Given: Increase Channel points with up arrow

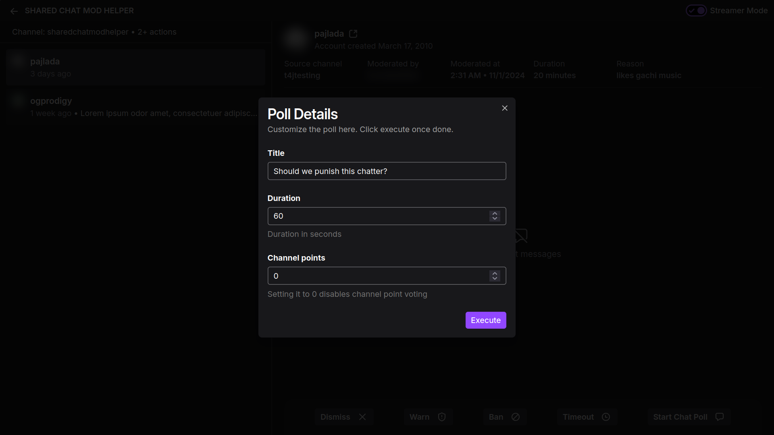Looking at the screenshot, I should click(x=495, y=273).
